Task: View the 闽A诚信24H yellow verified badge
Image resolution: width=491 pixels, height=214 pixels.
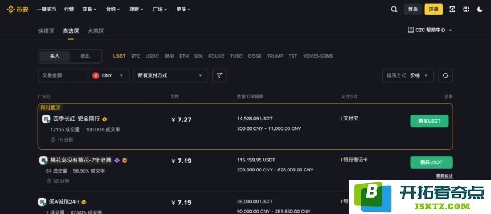Action: [84, 202]
